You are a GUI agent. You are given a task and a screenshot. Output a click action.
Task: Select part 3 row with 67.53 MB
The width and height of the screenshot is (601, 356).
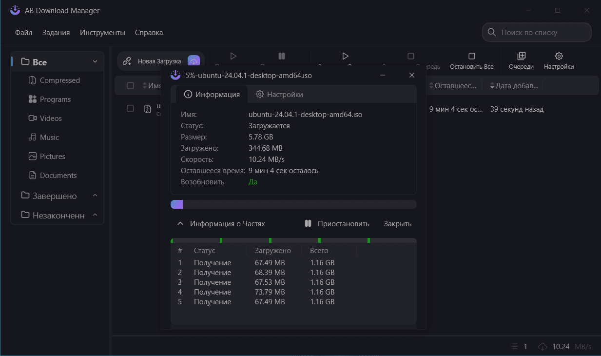tap(293, 282)
